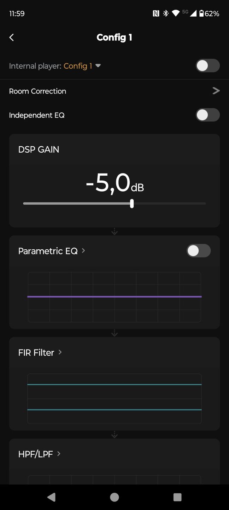Tap the back arrow next to Config 1
This screenshot has height=510, width=229.
click(12, 37)
